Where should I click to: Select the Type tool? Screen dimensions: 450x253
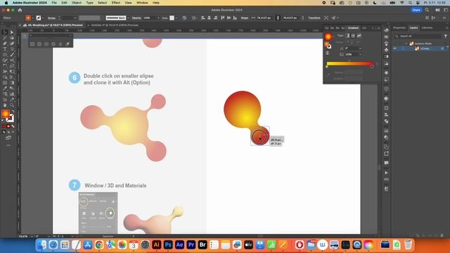(x=5, y=49)
